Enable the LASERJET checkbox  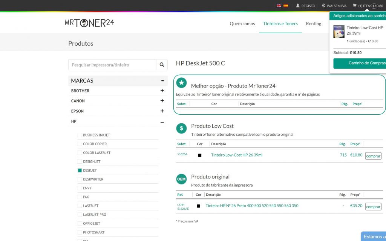coord(80,206)
